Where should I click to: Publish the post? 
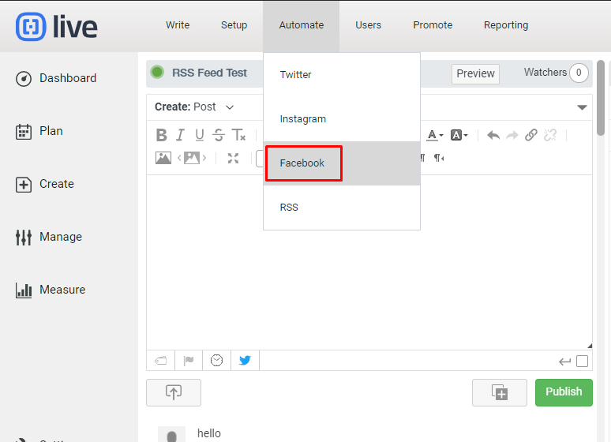click(564, 392)
